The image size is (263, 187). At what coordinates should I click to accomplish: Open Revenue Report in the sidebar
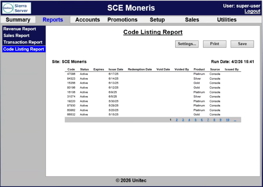pos(20,29)
